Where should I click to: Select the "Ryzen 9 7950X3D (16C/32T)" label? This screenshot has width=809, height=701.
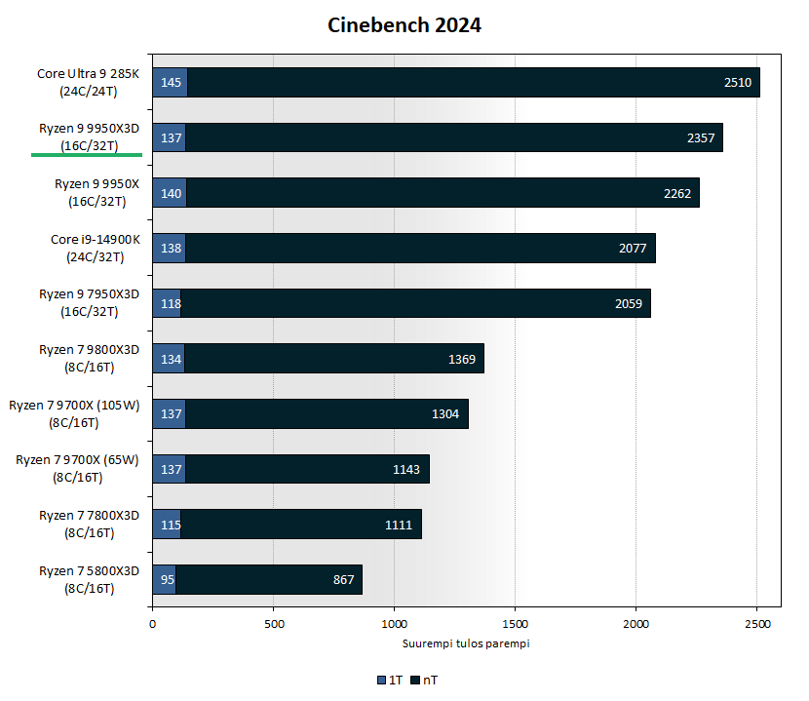pos(90,303)
